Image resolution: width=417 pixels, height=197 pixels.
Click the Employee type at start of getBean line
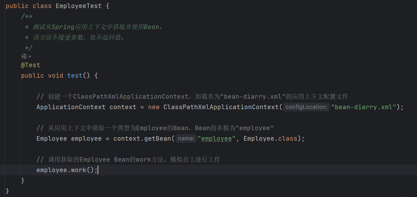[52, 139]
